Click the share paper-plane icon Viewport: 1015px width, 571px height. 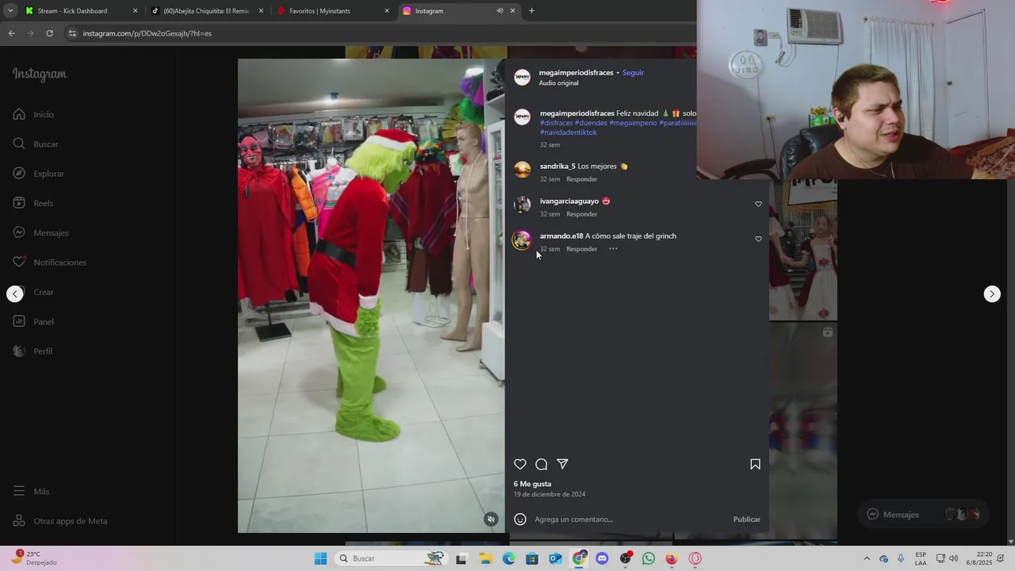[562, 464]
